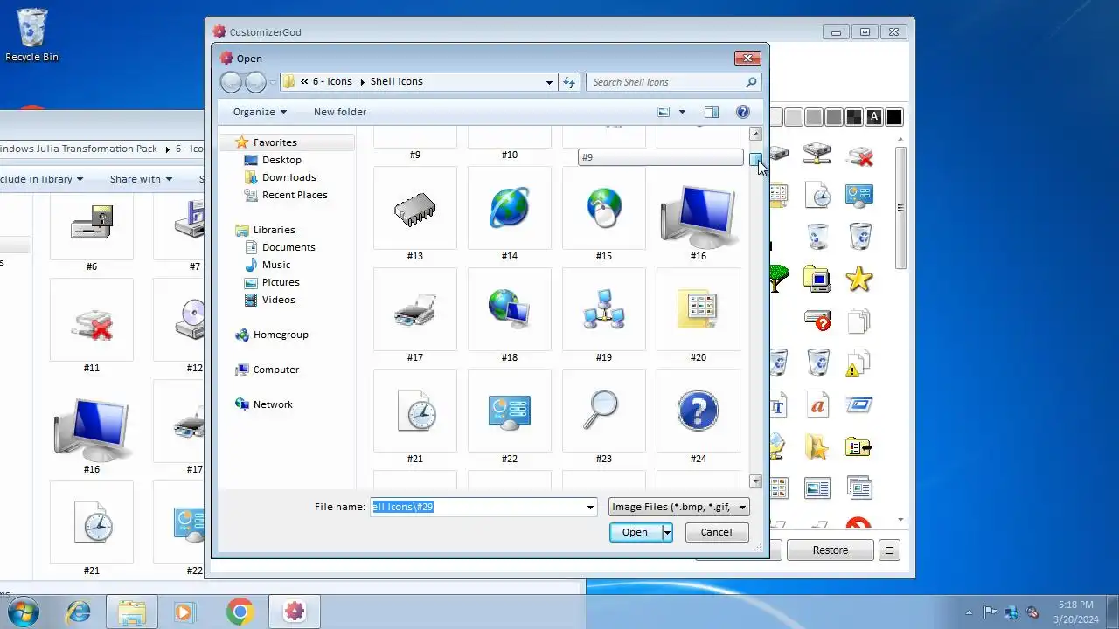This screenshot has height=629, width=1119.
Task: Select the #14 Internet Explorer globe icon
Action: point(509,210)
